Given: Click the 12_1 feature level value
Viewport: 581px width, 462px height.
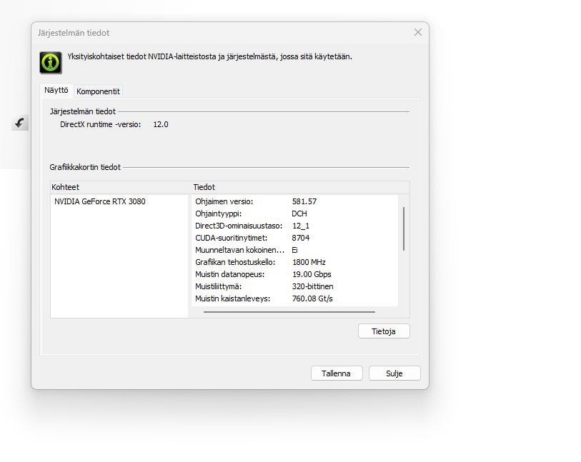Looking at the screenshot, I should coord(300,226).
